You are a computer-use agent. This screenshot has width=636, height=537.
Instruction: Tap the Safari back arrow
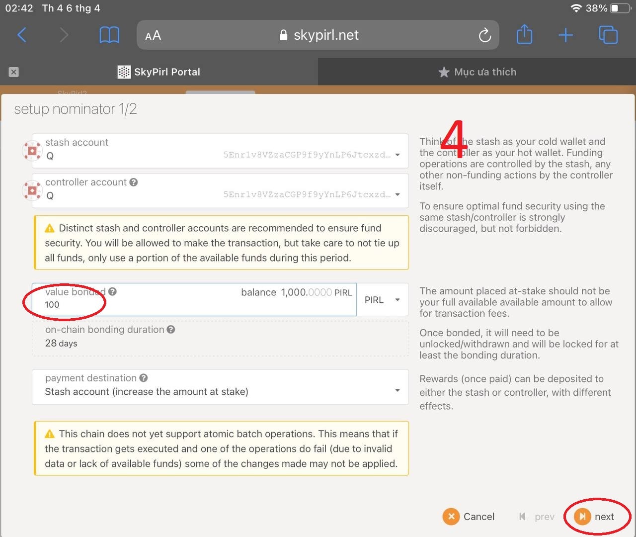click(x=22, y=35)
